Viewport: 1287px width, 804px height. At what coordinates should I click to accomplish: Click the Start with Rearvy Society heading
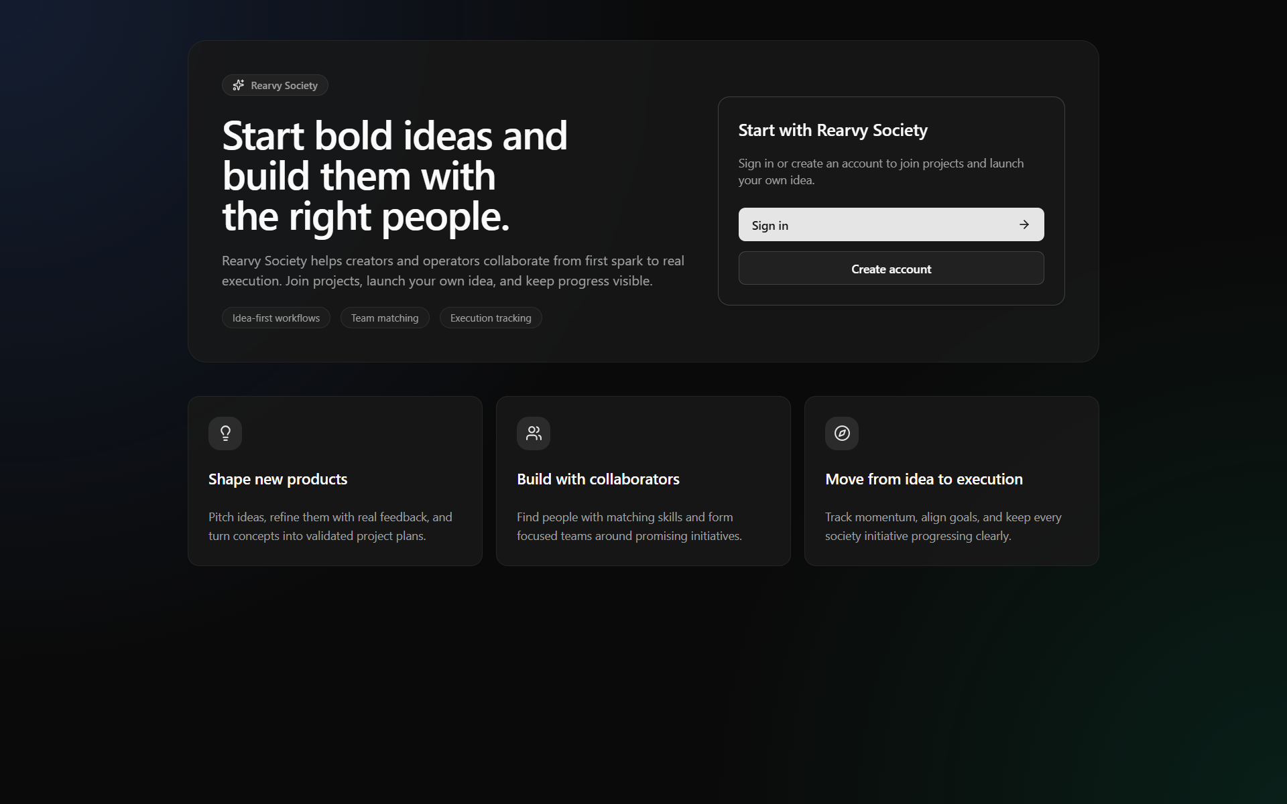click(833, 130)
